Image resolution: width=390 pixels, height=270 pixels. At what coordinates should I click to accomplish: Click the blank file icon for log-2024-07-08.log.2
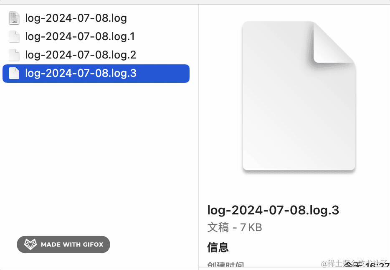(14, 55)
